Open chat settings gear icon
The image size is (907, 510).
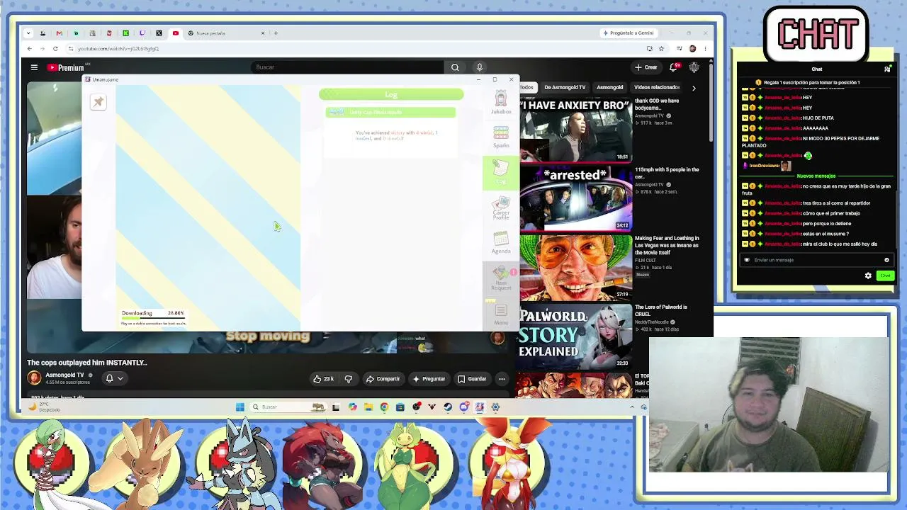868,276
